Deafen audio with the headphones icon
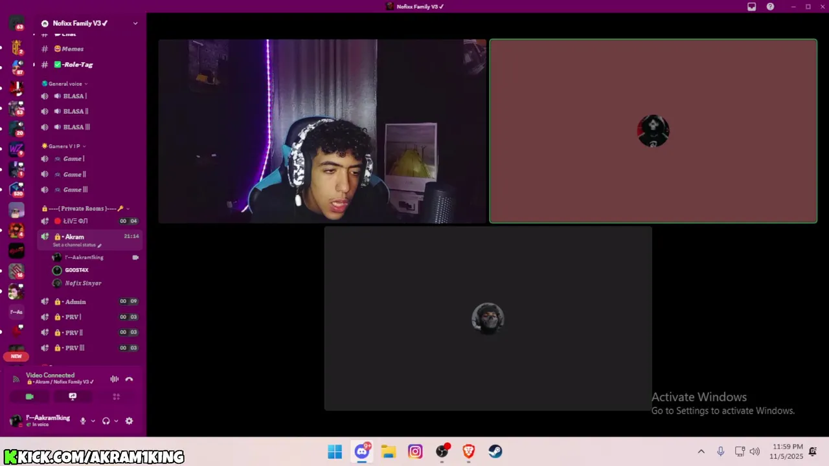Viewport: 829px width, 466px height. coord(106,421)
